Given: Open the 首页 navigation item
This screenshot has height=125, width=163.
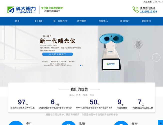Looking at the screenshot, I should [17, 21].
